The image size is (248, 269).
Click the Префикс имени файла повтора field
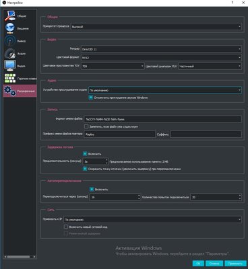(119, 134)
